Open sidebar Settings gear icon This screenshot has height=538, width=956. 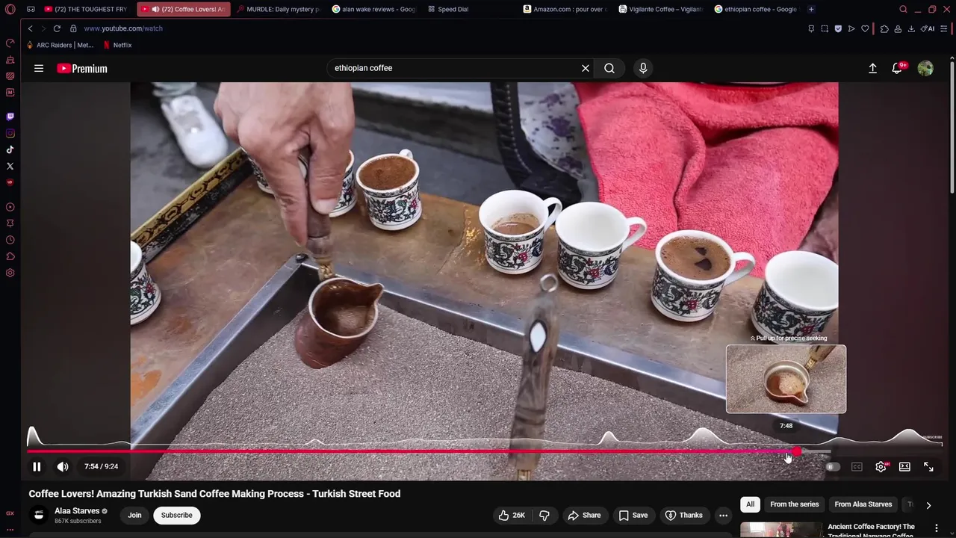point(10,273)
